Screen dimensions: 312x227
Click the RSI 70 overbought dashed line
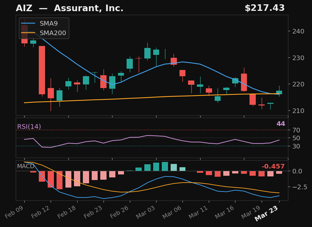point(151,130)
